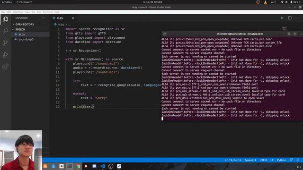
Task: Open the Activities overview
Action: (7, 2)
